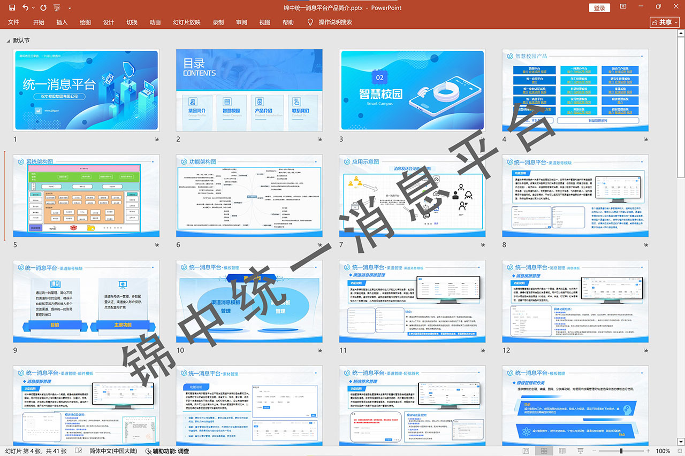Click the zoom in plus button
The height and width of the screenshot is (456, 685).
649,451
